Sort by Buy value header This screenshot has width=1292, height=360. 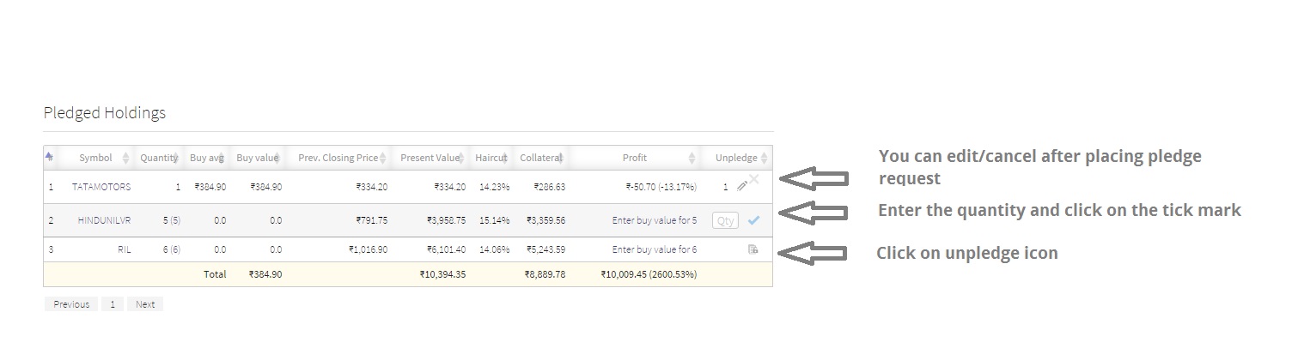tap(258, 158)
